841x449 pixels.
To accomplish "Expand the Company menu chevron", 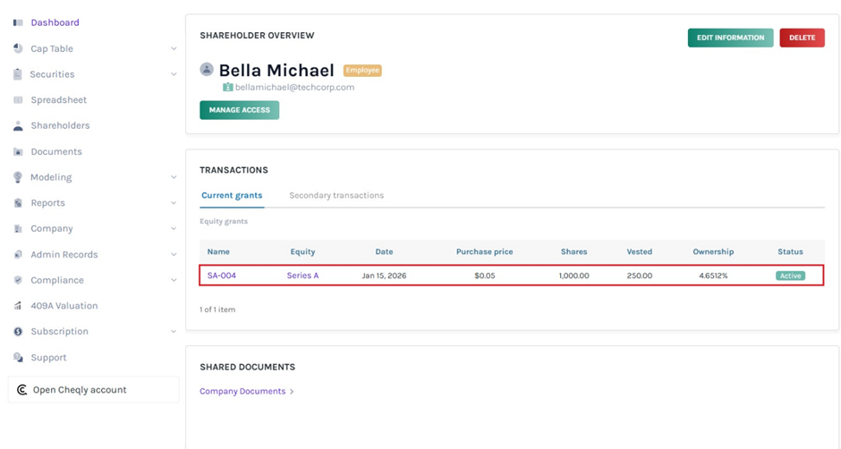I will pyautogui.click(x=174, y=228).
